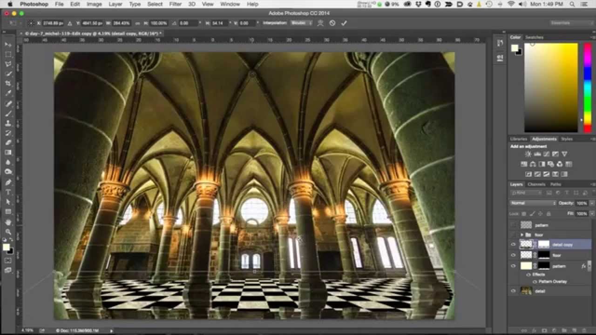Add a Brightness/Contrast adjustment
Image resolution: width=596 pixels, height=335 pixels.
[528, 154]
